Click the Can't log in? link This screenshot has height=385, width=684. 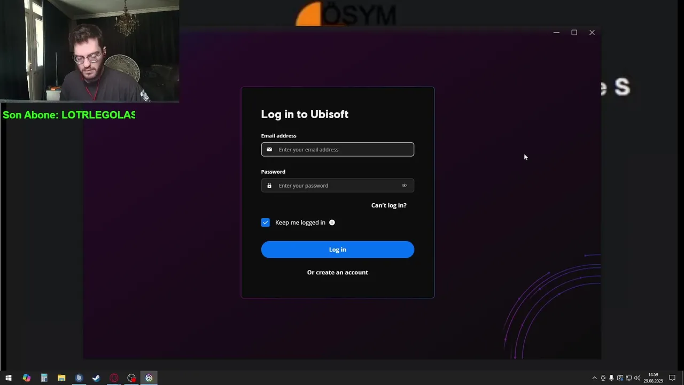[x=389, y=205]
